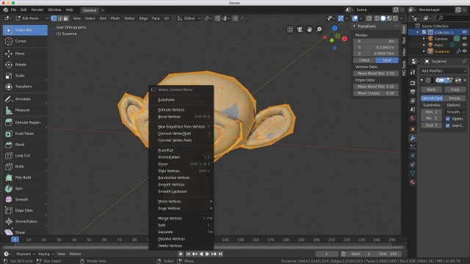Open the Playback dropdown in timeline
The image size is (470, 264).
pos(25,254)
